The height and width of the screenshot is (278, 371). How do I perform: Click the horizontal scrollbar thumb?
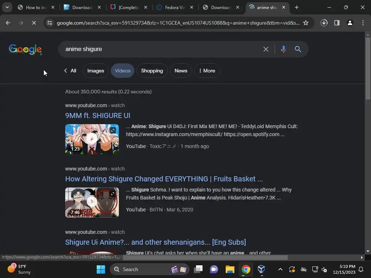tap(205, 257)
